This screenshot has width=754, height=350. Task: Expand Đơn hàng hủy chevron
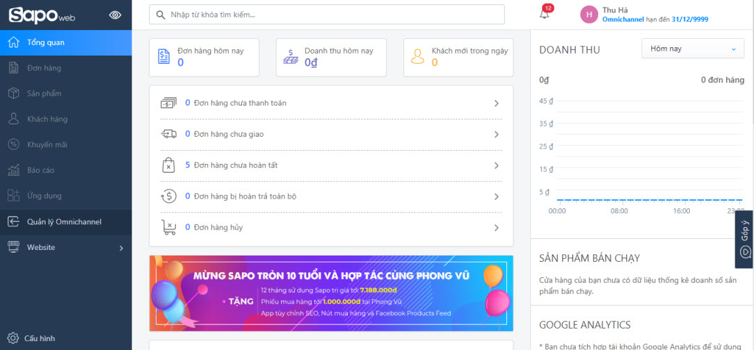pyautogui.click(x=497, y=228)
